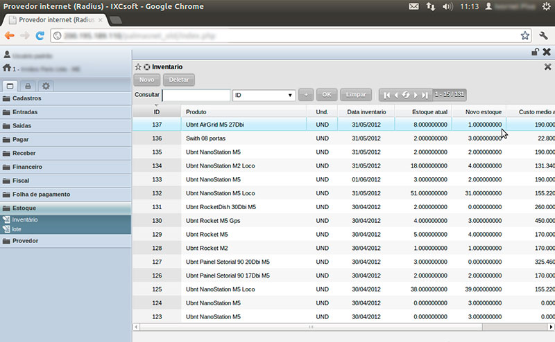The image size is (555, 342).
Task: Open the network connection indicator
Action: point(430,6)
